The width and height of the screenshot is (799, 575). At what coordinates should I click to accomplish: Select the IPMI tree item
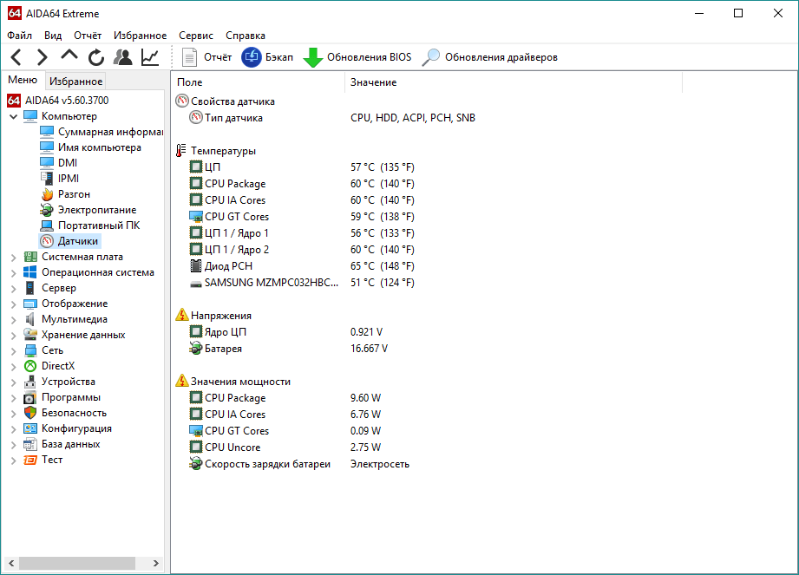click(x=60, y=179)
